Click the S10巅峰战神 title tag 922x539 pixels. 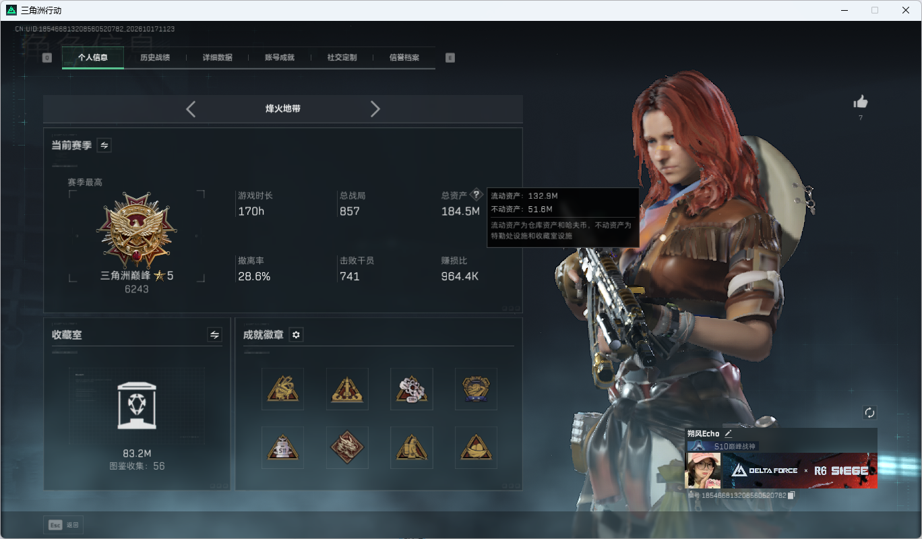[723, 446]
